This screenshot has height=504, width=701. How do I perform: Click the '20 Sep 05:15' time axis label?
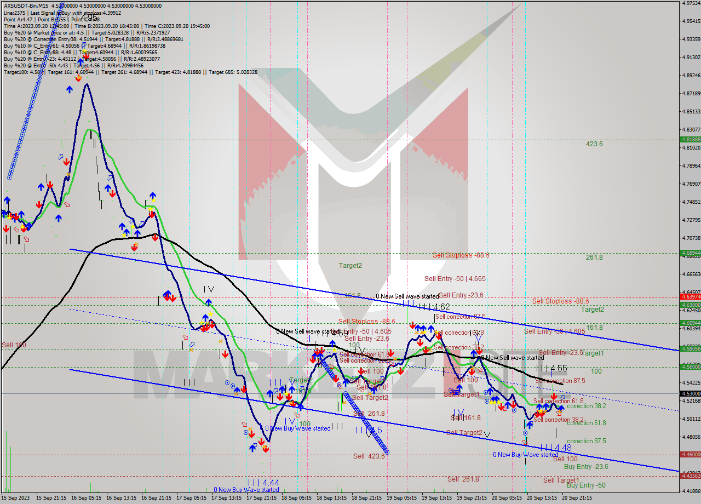[x=507, y=499]
